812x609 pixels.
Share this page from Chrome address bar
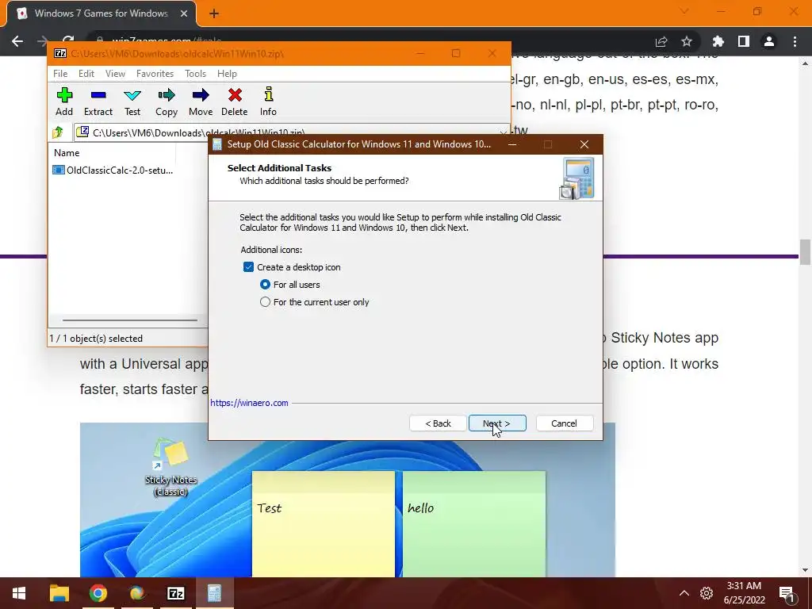[661, 41]
